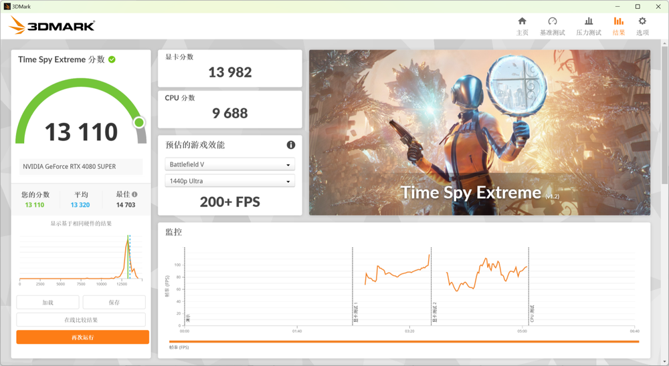Open the 基准测试 benchmark gauge icon

pos(552,25)
